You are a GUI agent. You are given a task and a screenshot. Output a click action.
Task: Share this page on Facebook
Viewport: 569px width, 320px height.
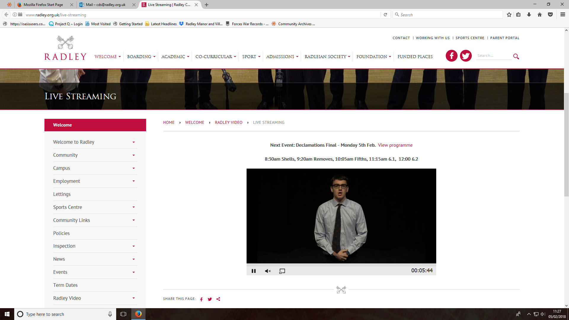[202, 299]
